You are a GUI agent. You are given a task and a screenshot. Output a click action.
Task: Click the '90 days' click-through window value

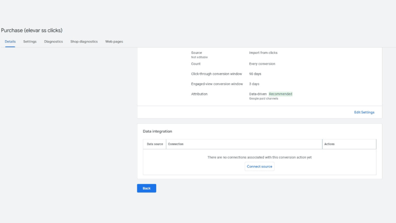(x=255, y=74)
